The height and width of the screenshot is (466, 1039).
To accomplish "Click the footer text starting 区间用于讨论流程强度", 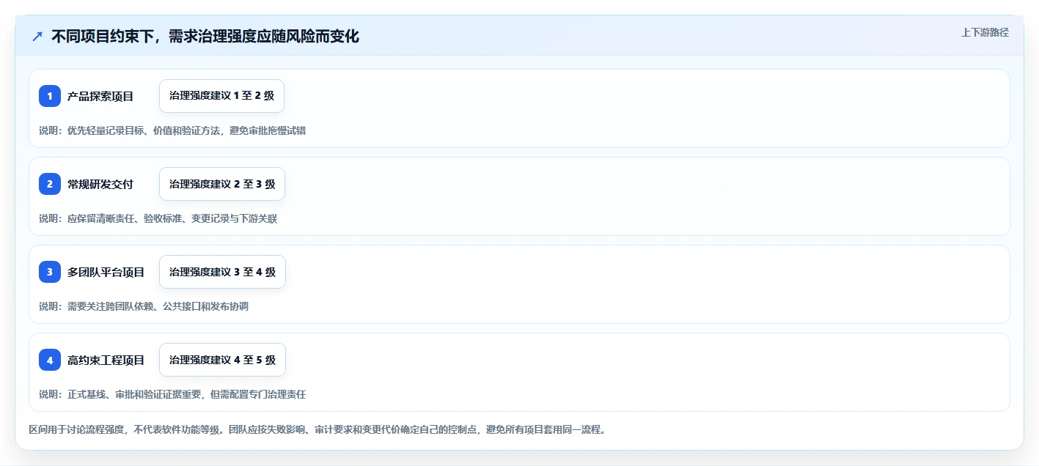I will [x=317, y=429].
